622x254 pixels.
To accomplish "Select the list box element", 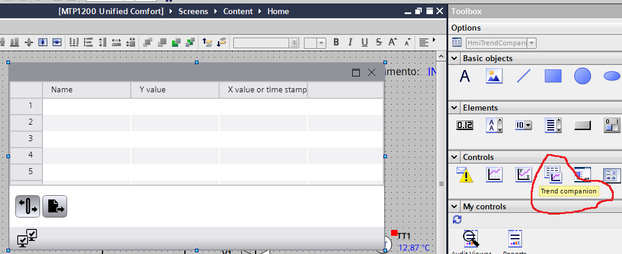I will (553, 125).
